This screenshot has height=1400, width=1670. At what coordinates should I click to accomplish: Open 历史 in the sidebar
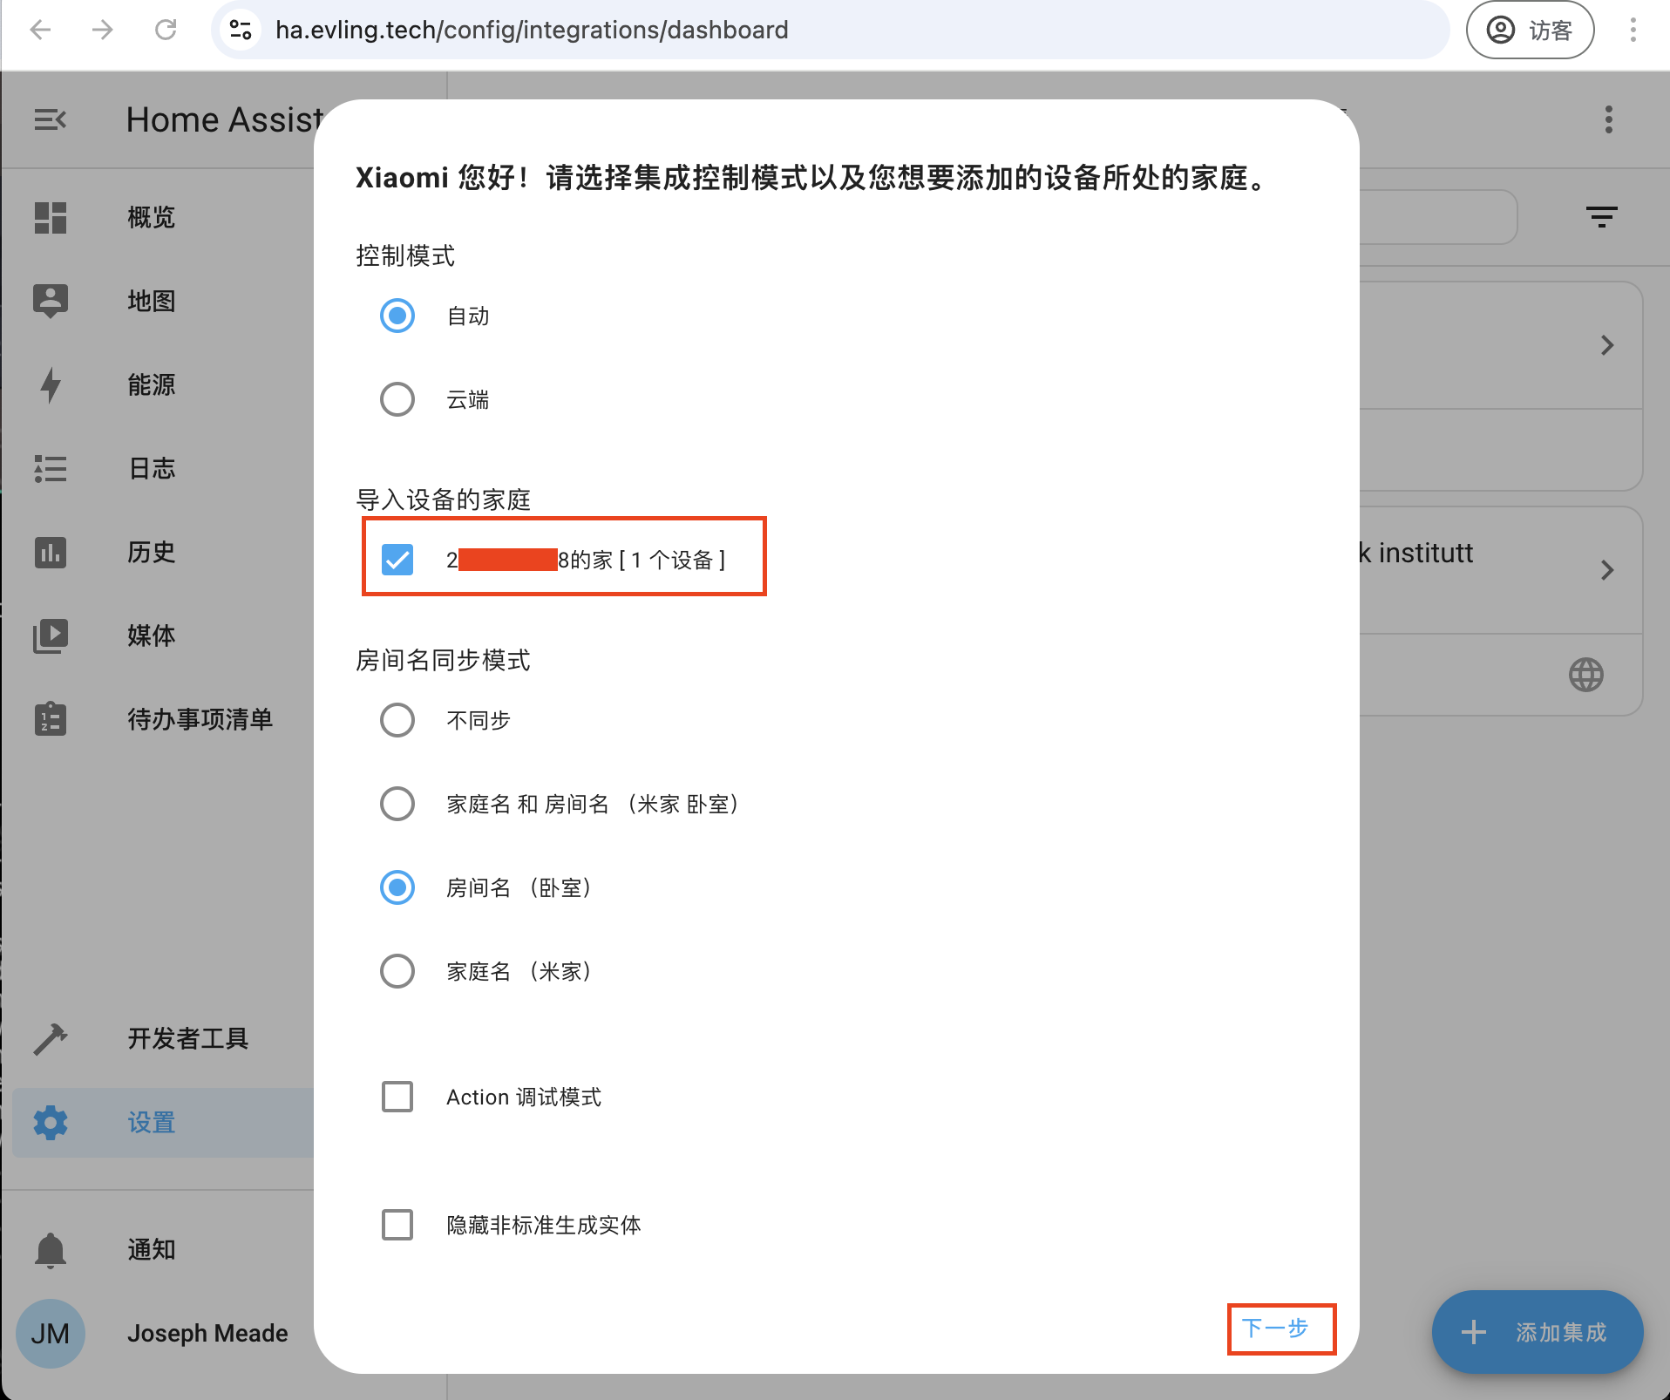click(152, 553)
